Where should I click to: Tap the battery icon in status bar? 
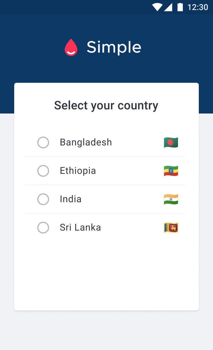pyautogui.click(x=180, y=7)
